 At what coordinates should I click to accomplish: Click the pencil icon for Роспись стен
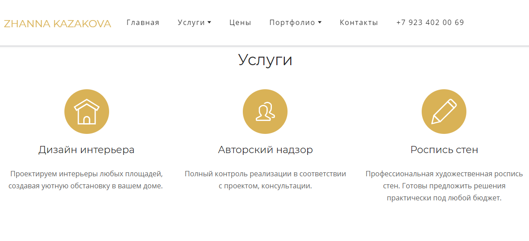click(444, 112)
